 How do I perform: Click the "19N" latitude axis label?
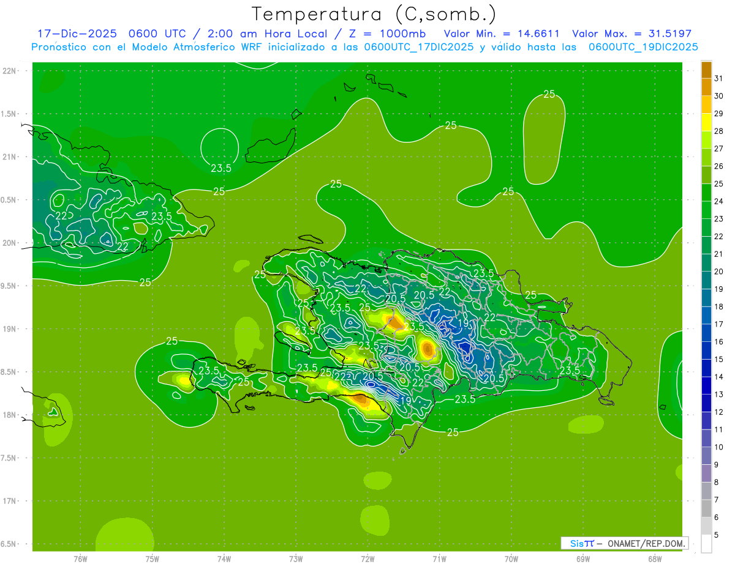10,329
